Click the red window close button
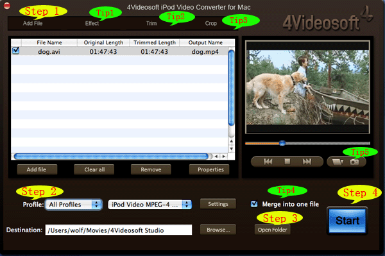Image resolution: width=385 pixels, height=256 pixels. pos(7,5)
